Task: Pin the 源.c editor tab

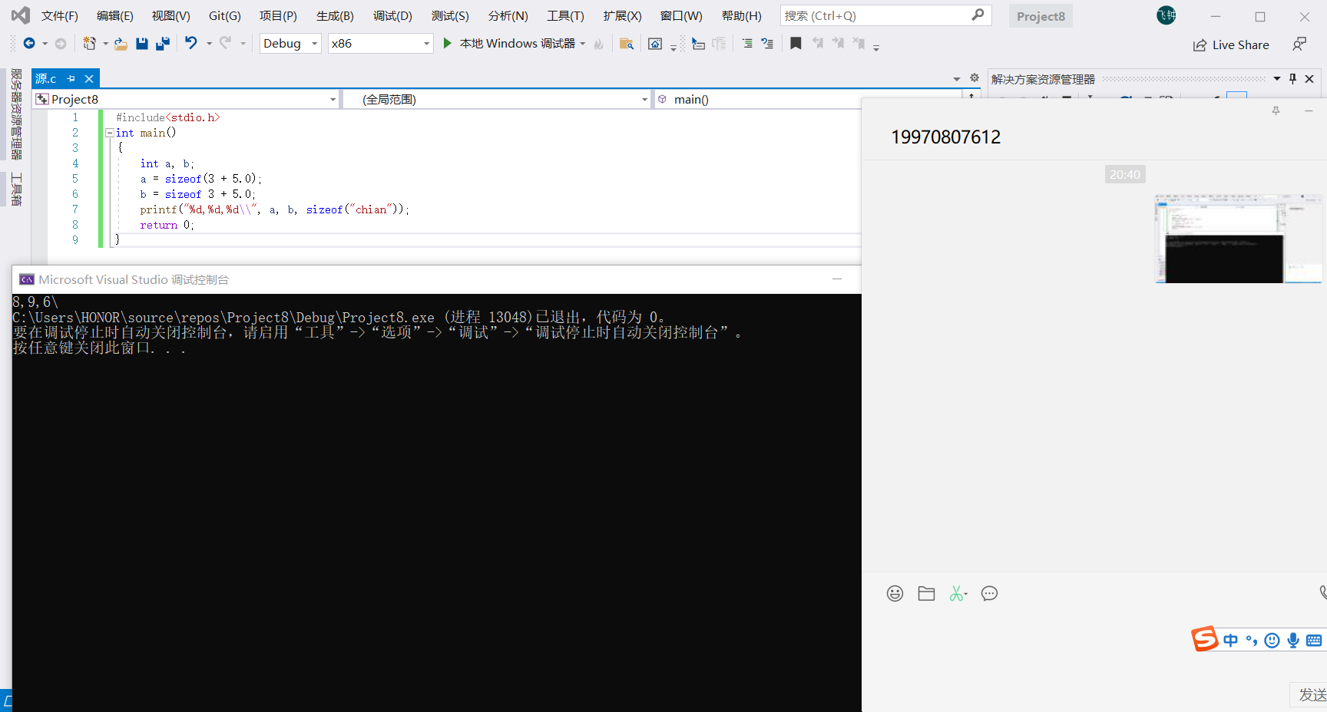Action: point(71,79)
